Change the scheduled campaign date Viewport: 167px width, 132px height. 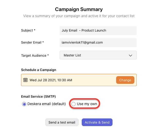tap(125, 80)
